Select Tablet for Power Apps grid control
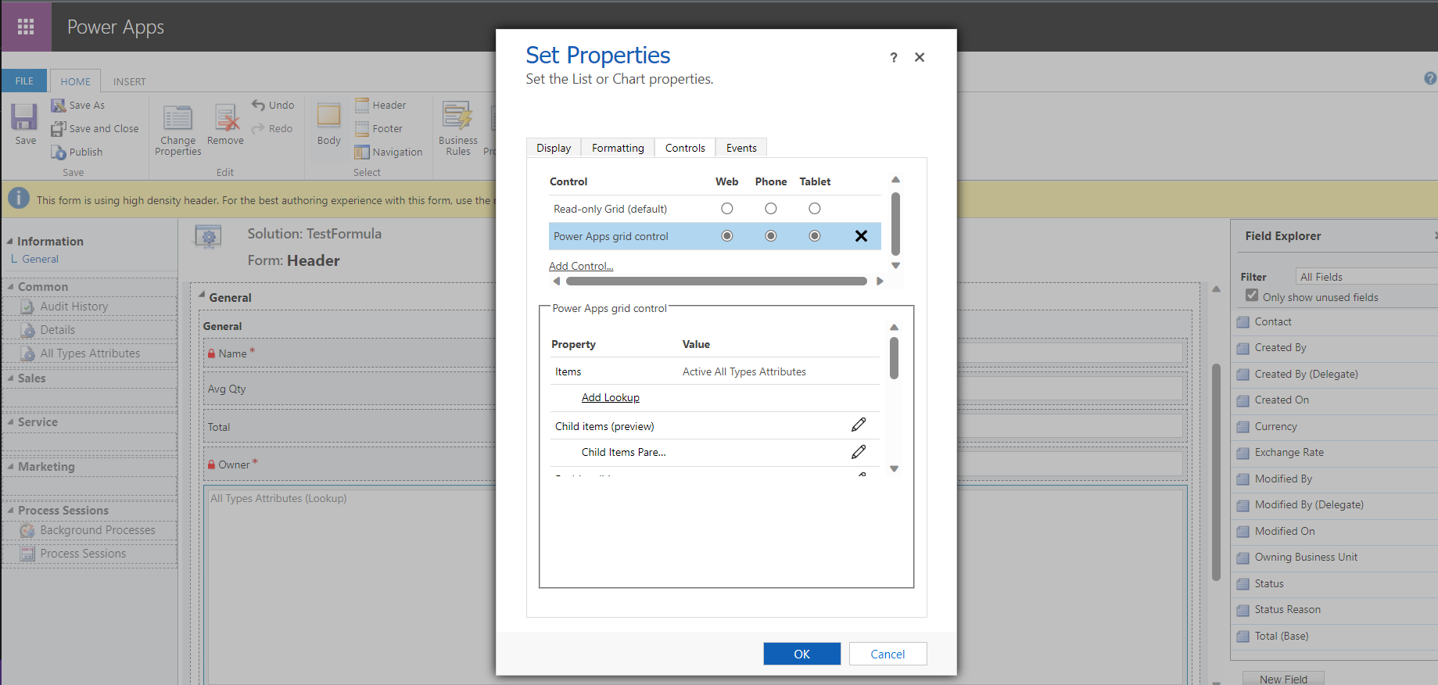The height and width of the screenshot is (685, 1438). coord(815,236)
